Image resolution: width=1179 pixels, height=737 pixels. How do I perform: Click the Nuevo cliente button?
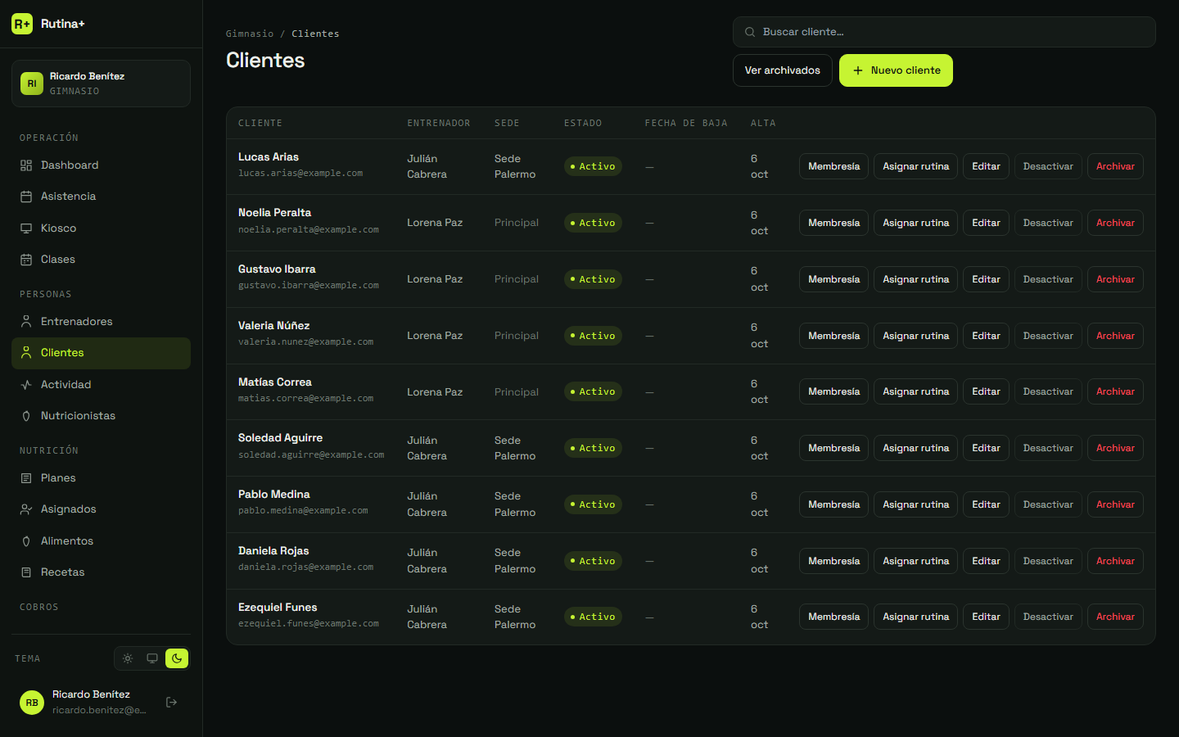[896, 70]
